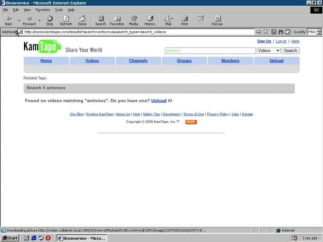Expand the Videos search type dropdown

(269, 51)
